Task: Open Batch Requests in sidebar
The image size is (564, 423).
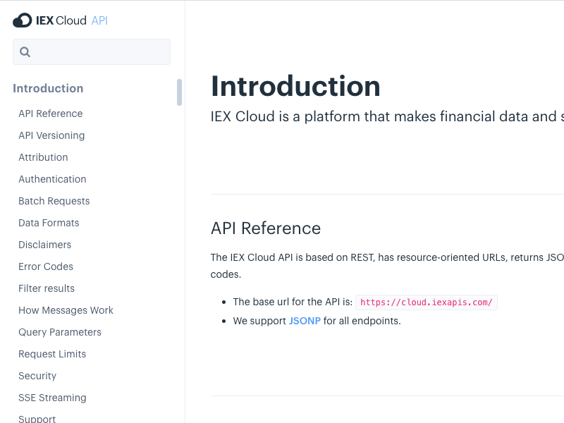Action: pos(54,201)
